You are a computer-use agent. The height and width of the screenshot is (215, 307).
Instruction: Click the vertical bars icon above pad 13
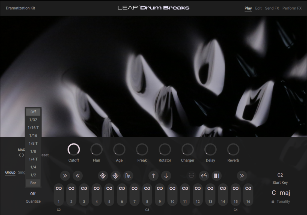216,176
